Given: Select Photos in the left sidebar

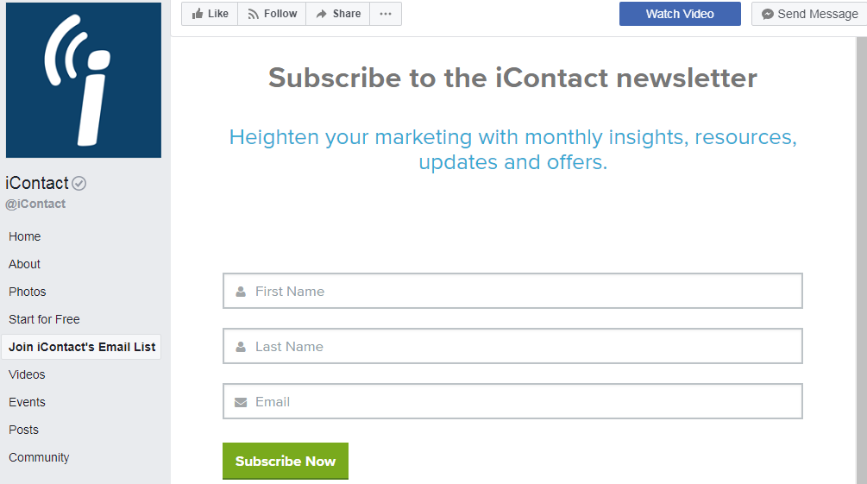Looking at the screenshot, I should tap(28, 292).
